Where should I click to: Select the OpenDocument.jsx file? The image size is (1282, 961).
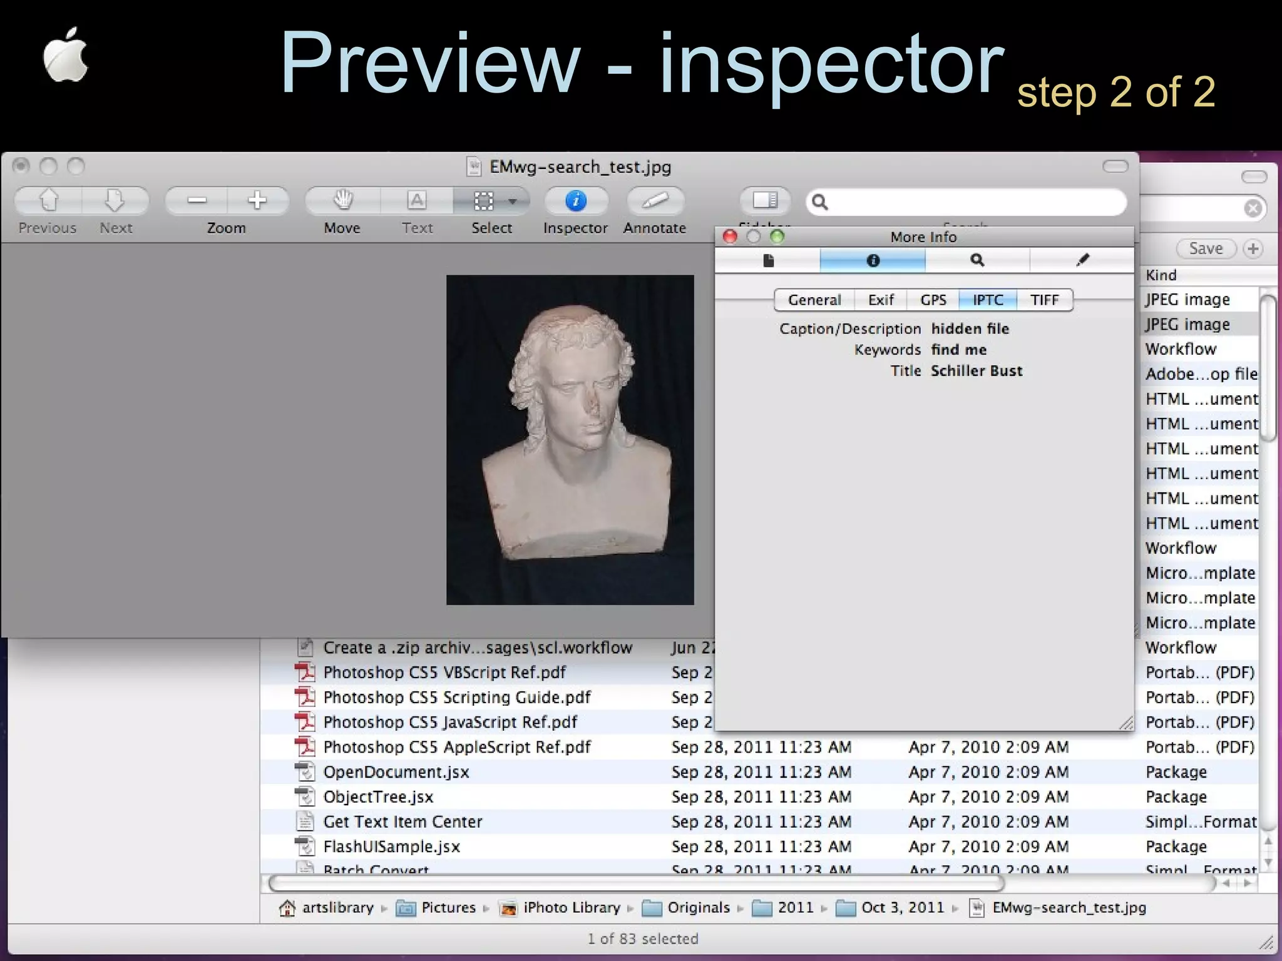click(396, 772)
